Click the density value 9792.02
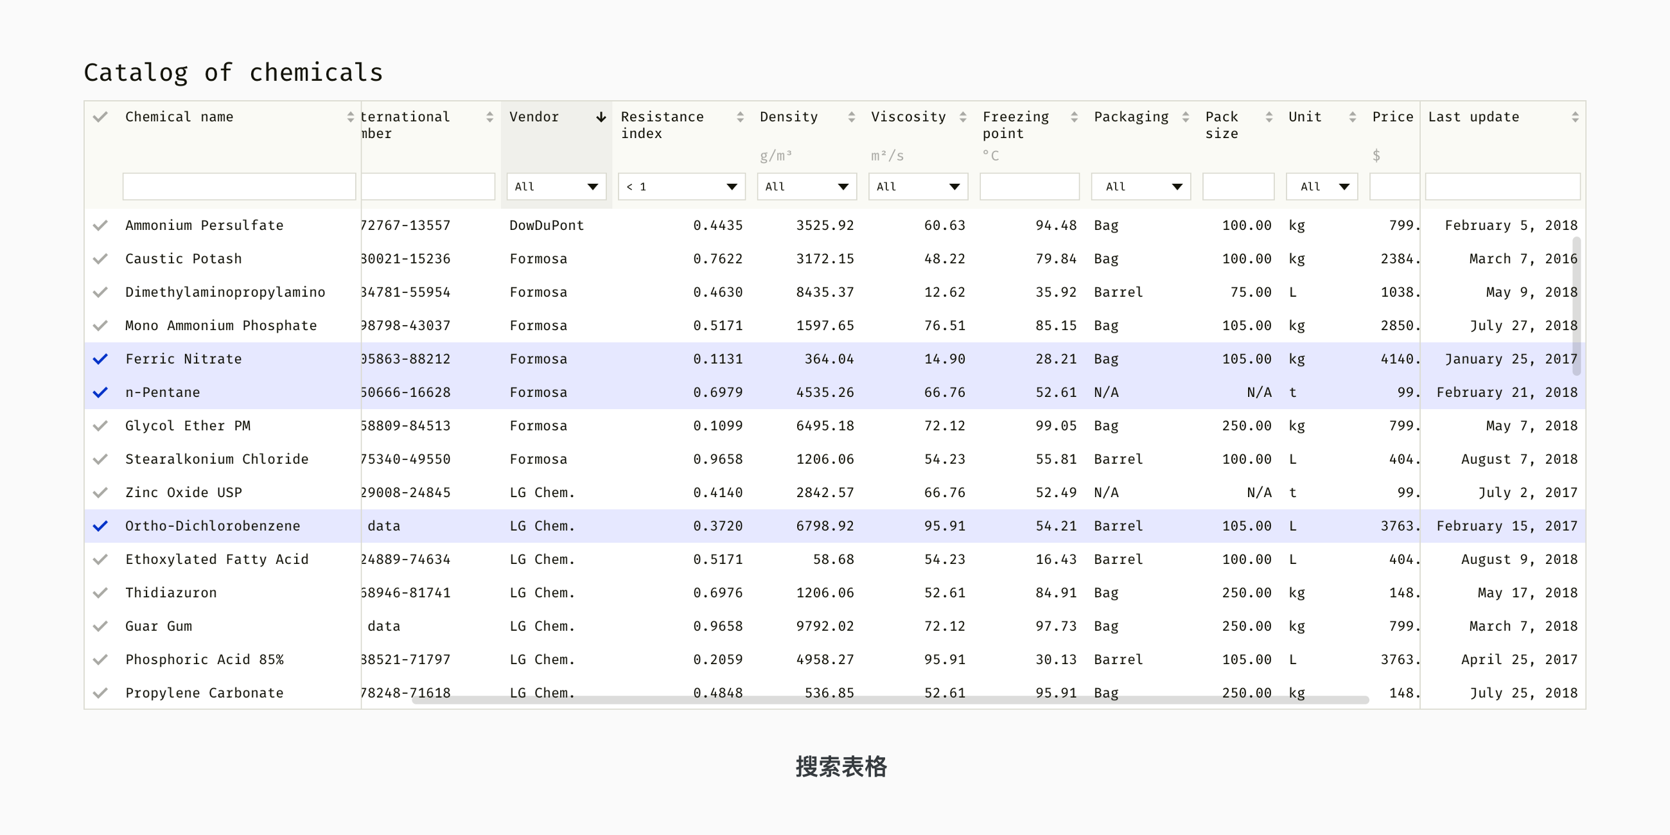Screen dimensions: 1670x835 [825, 626]
